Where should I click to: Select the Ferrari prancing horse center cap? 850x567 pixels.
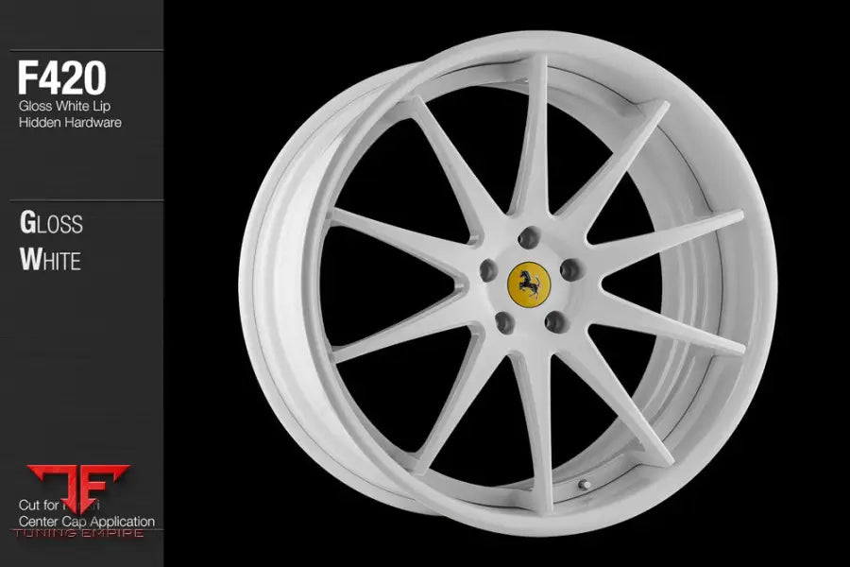[x=529, y=284]
